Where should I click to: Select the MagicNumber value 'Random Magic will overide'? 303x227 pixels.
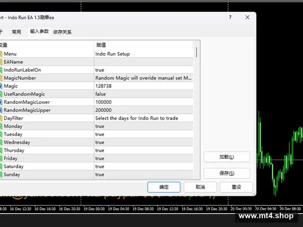[143, 78]
